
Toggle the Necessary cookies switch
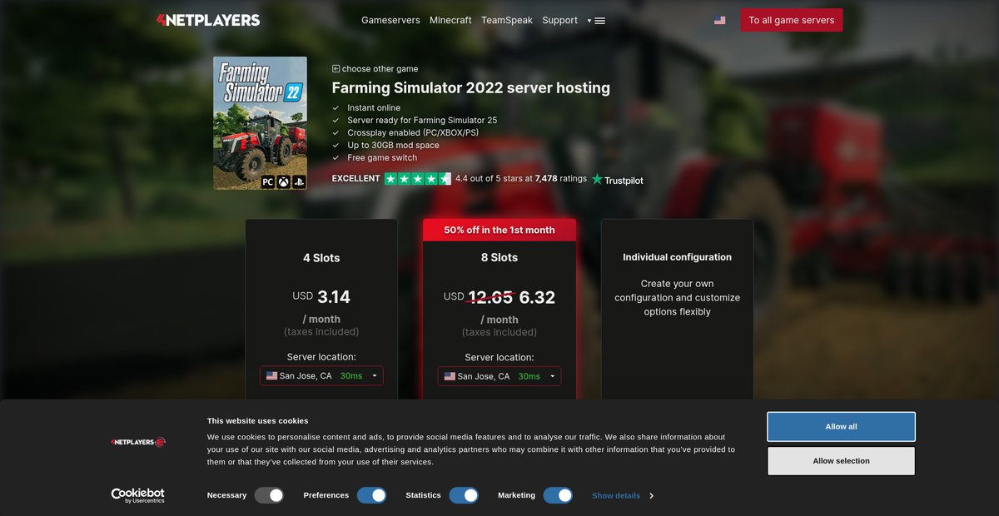(x=270, y=495)
